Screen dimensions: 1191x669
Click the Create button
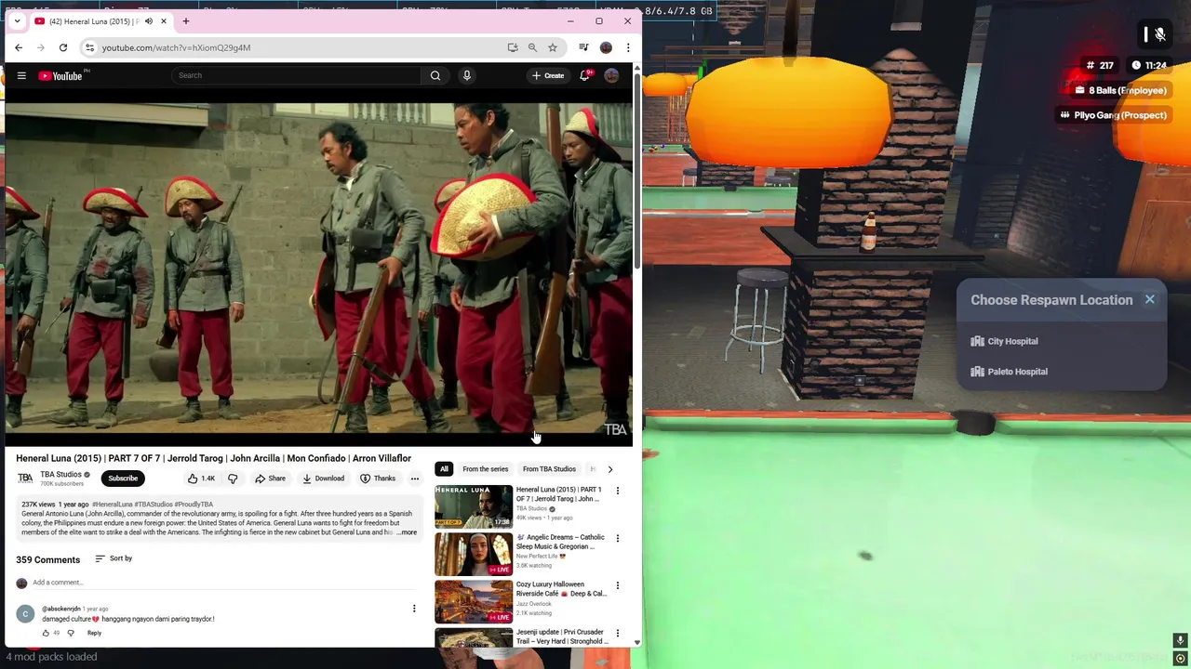(x=548, y=75)
